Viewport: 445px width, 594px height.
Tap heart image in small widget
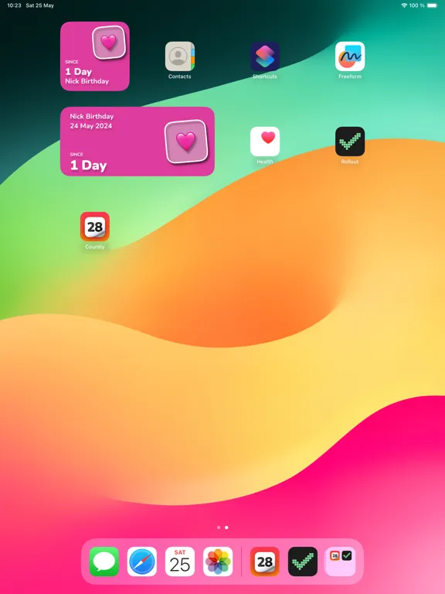point(109,43)
